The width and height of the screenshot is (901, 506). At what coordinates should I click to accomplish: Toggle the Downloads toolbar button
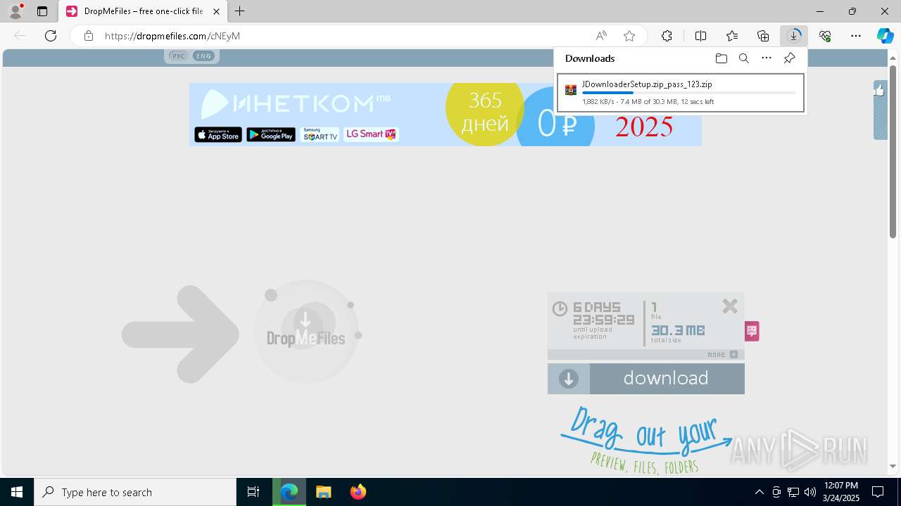tap(794, 36)
